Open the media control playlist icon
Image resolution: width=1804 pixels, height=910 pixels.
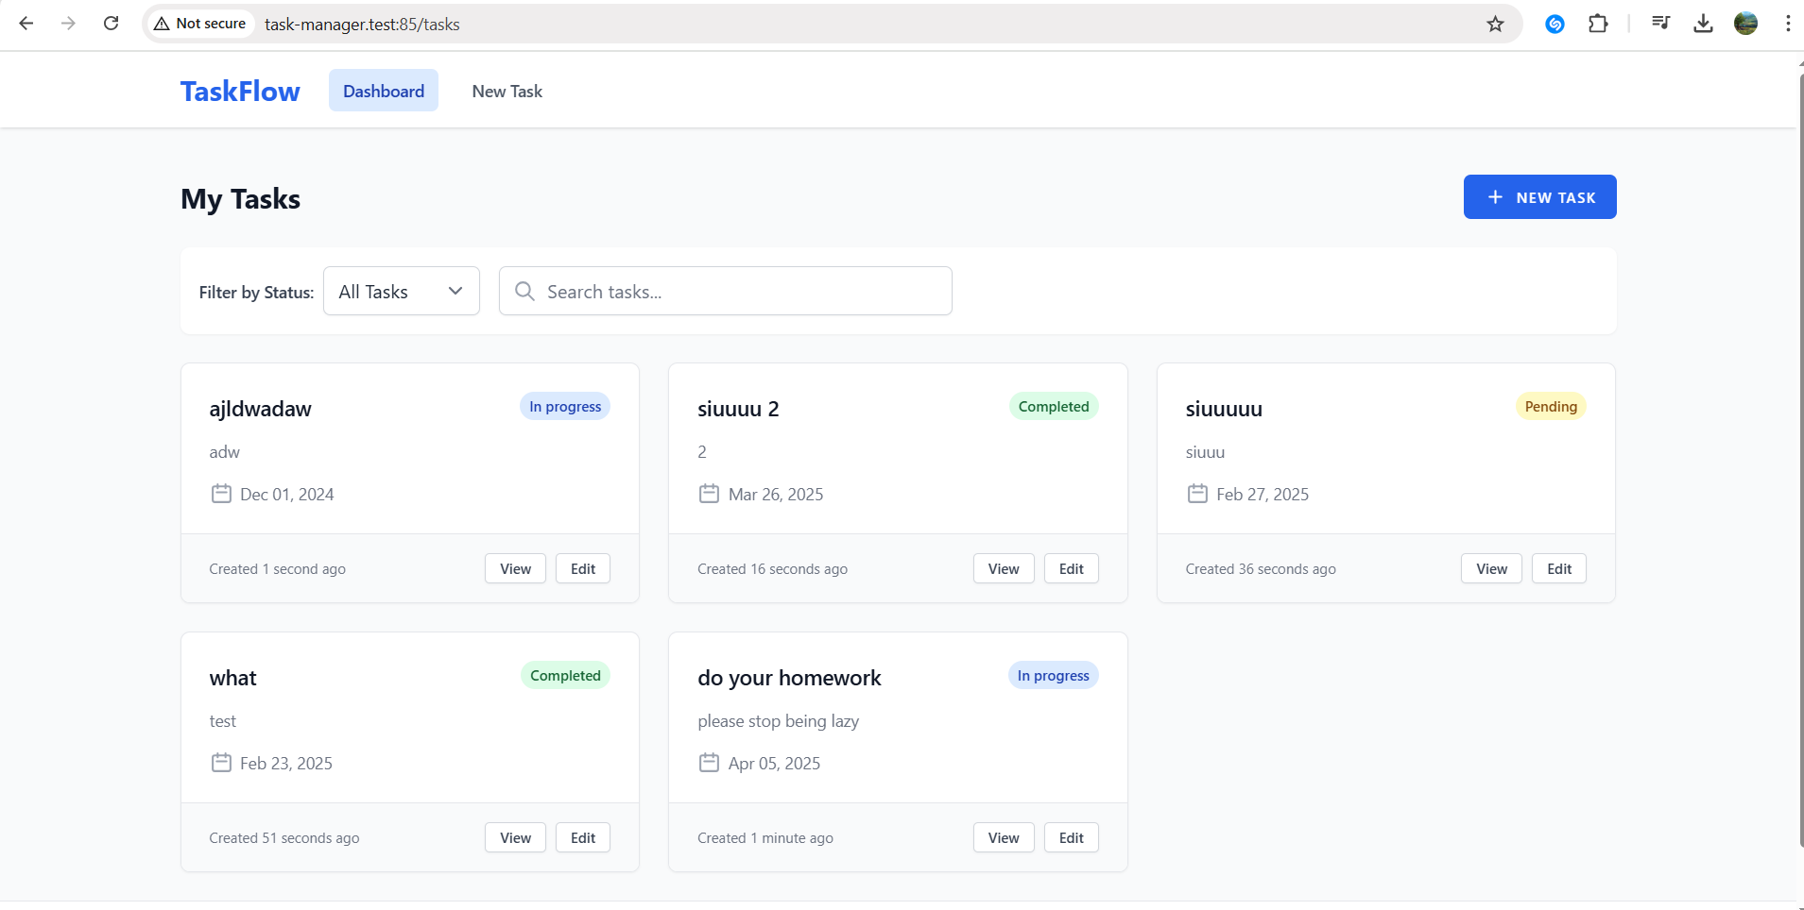point(1660,24)
